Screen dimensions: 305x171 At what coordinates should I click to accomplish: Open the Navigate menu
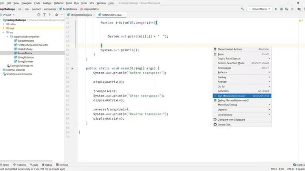click(x=27, y=3)
